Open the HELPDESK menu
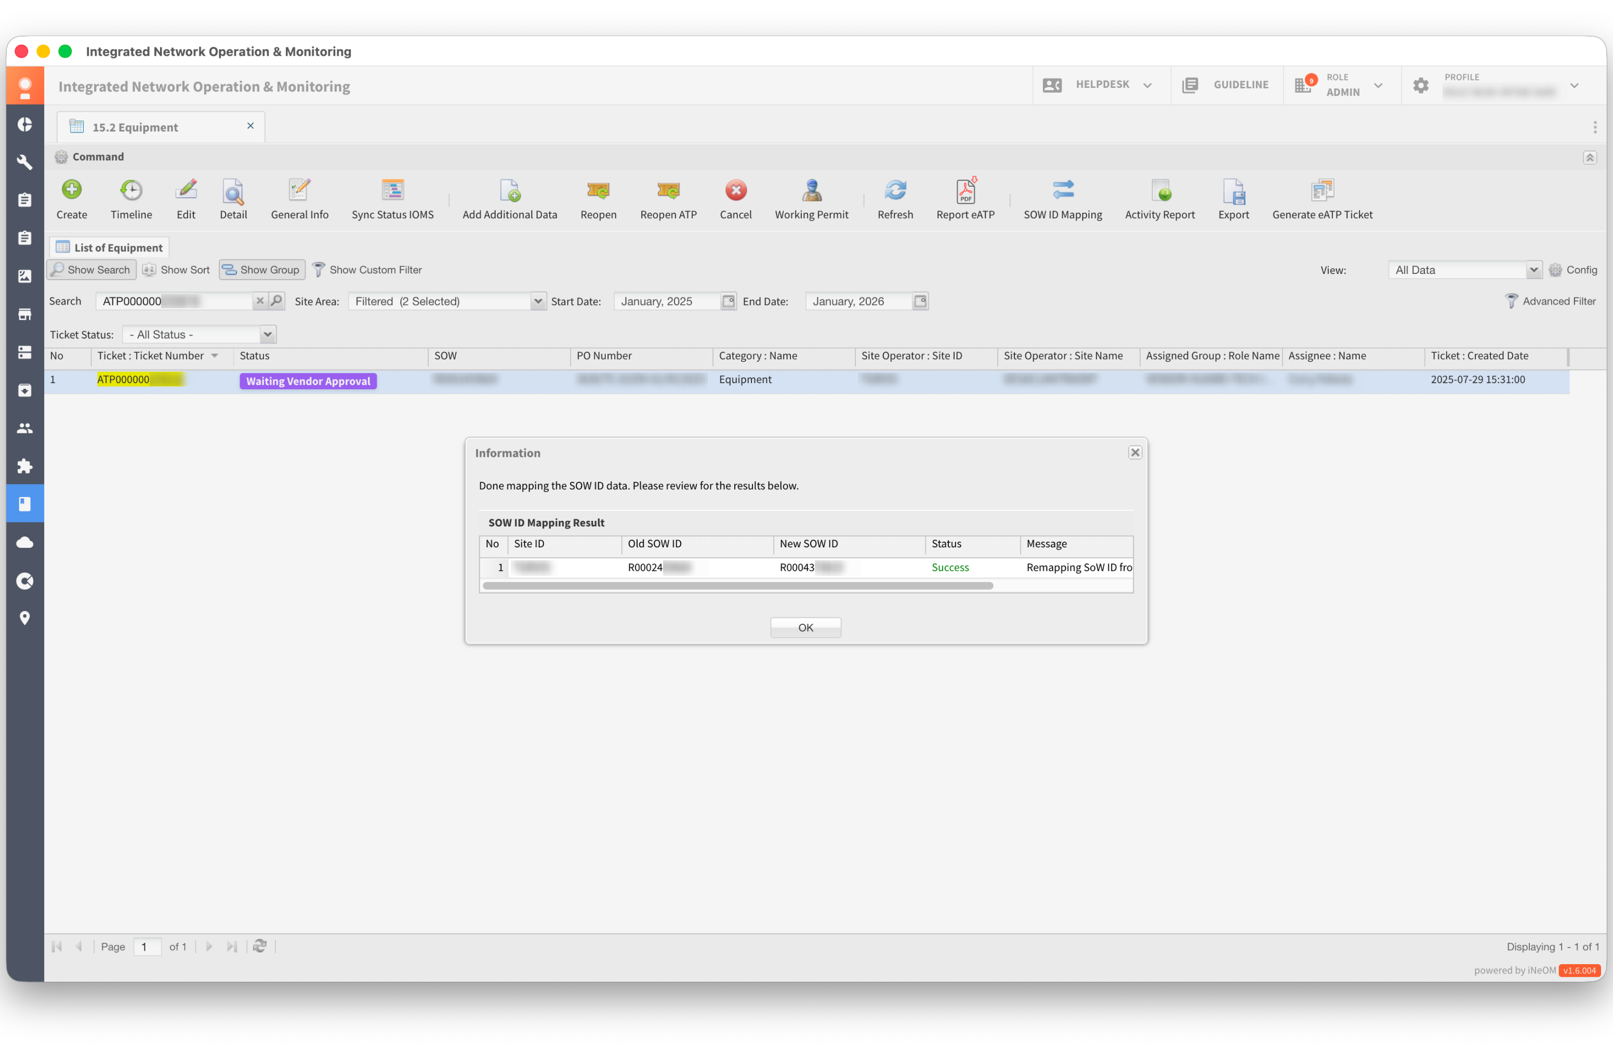 click(x=1101, y=85)
